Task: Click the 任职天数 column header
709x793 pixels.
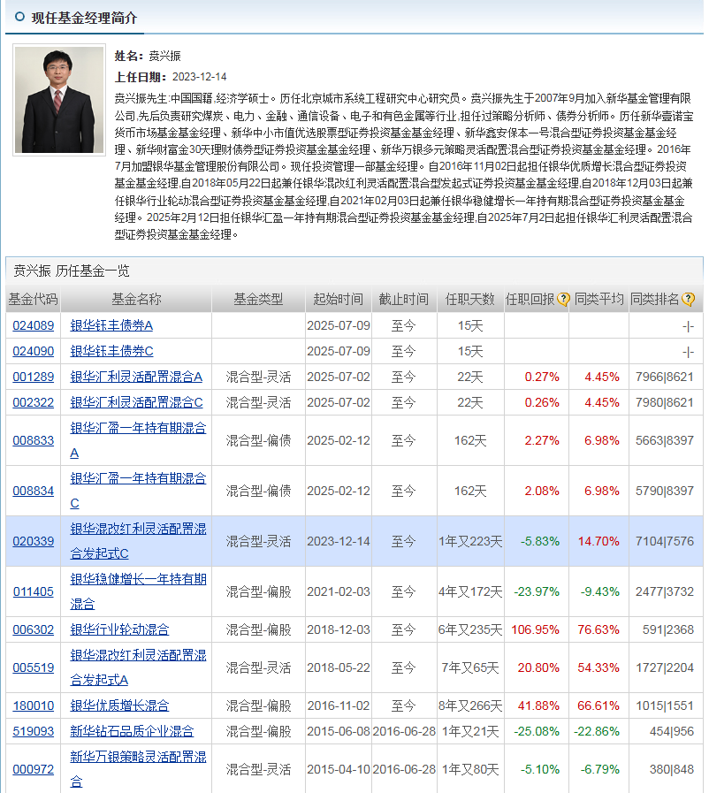Action: click(469, 300)
